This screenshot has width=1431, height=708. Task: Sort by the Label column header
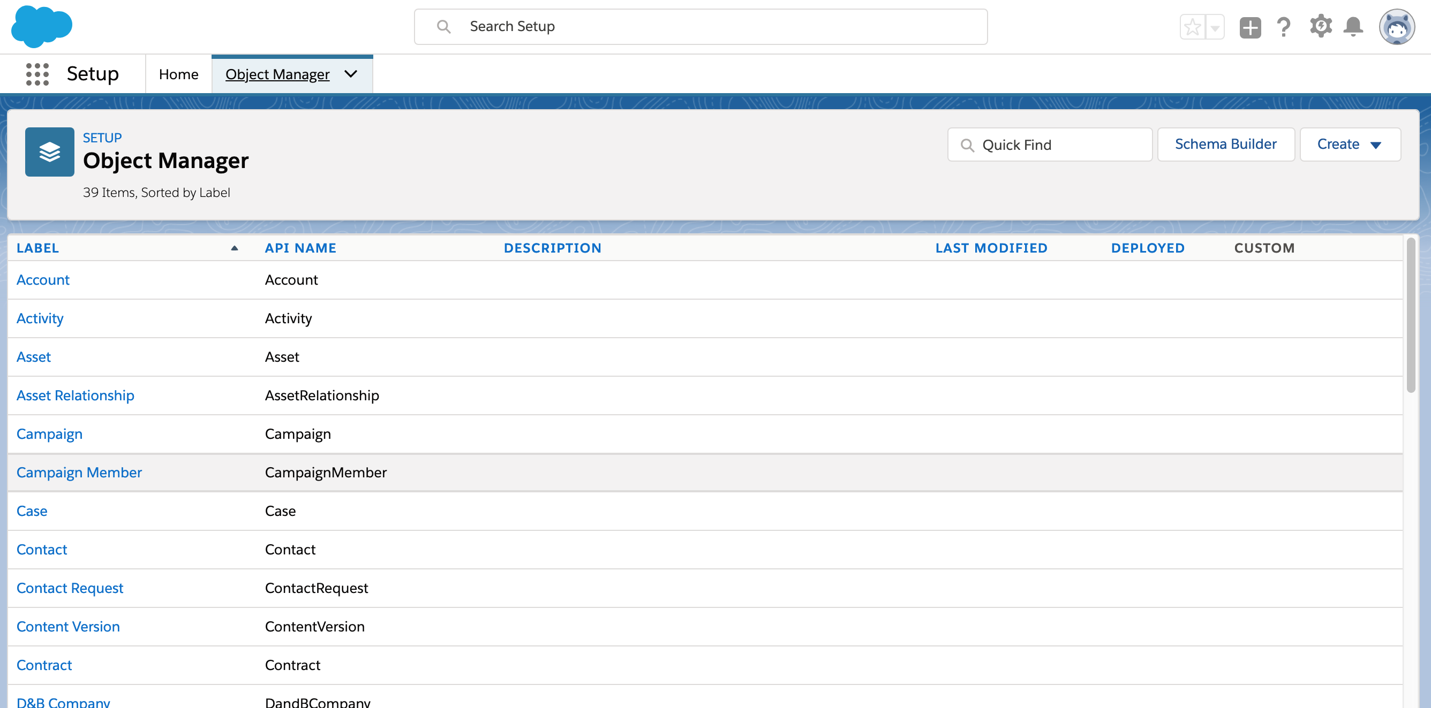click(38, 248)
